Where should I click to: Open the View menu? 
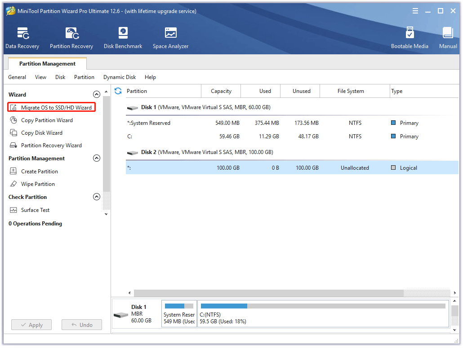pyautogui.click(x=40, y=77)
